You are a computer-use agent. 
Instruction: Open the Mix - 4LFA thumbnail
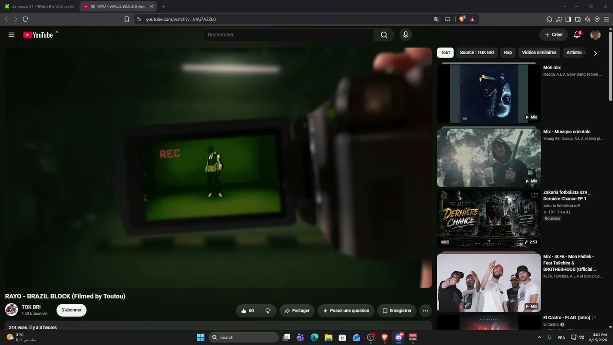[489, 283]
